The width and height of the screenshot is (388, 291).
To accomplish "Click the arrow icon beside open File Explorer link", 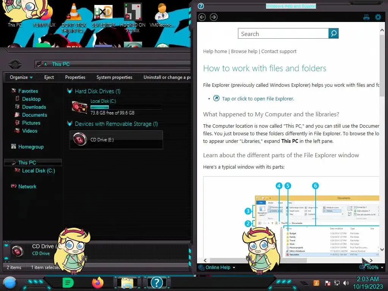I will pos(216,98).
